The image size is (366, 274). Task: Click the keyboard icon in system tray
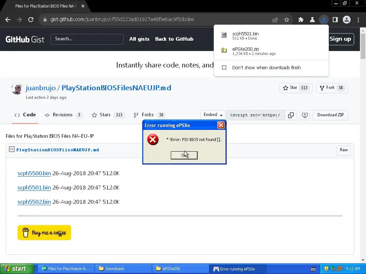(x=313, y=269)
